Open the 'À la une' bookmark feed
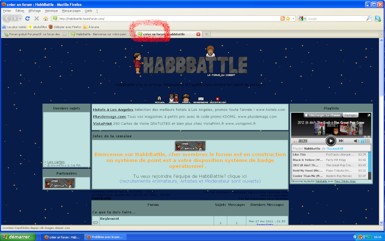This screenshot has height=241, width=385. coord(91,27)
